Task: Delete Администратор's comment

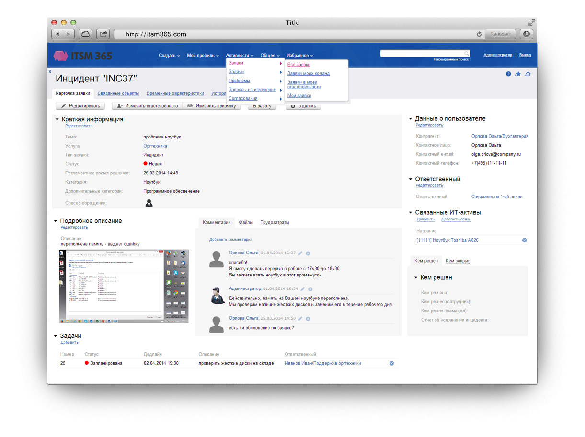Action: (310, 289)
